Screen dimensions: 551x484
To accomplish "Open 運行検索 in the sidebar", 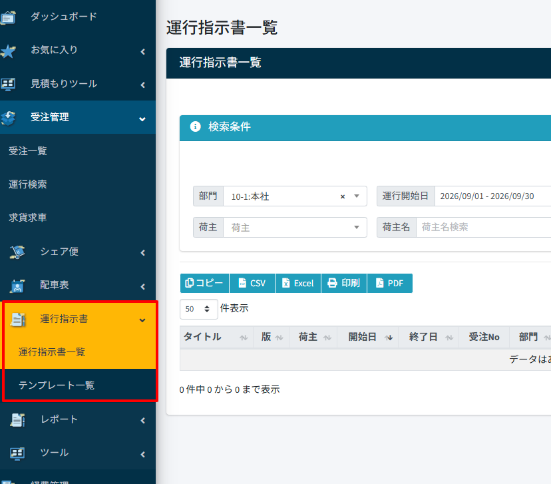I will [28, 184].
